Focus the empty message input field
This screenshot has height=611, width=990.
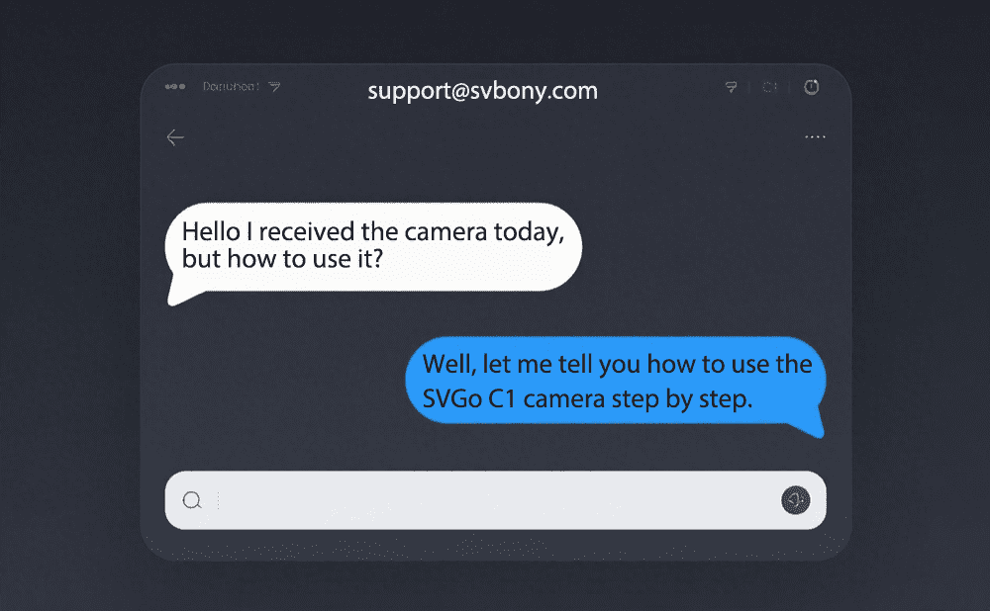tap(495, 500)
